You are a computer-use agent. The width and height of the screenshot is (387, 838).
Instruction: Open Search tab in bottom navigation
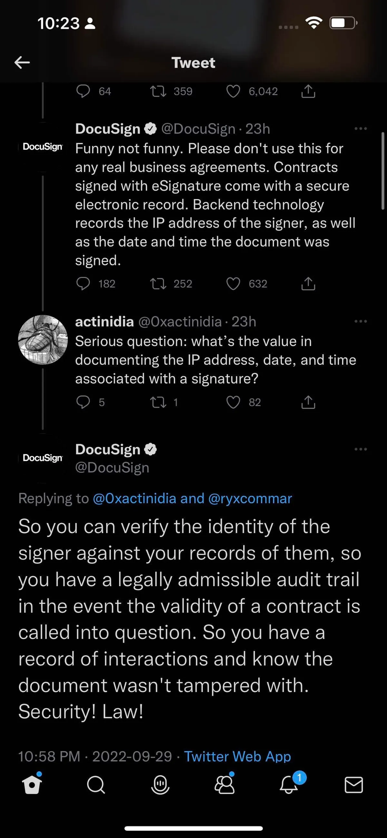click(x=96, y=785)
